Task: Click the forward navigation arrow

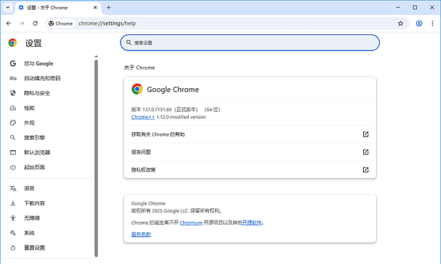Action: pos(22,23)
